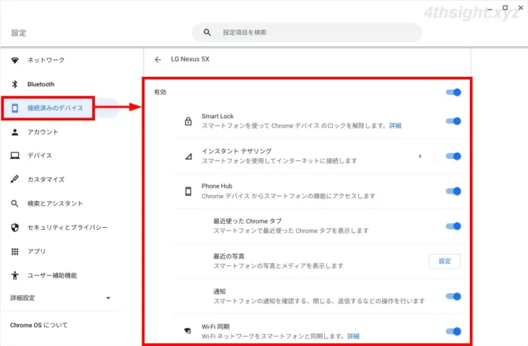Open the Smart Lock 詳細 link

[395, 126]
